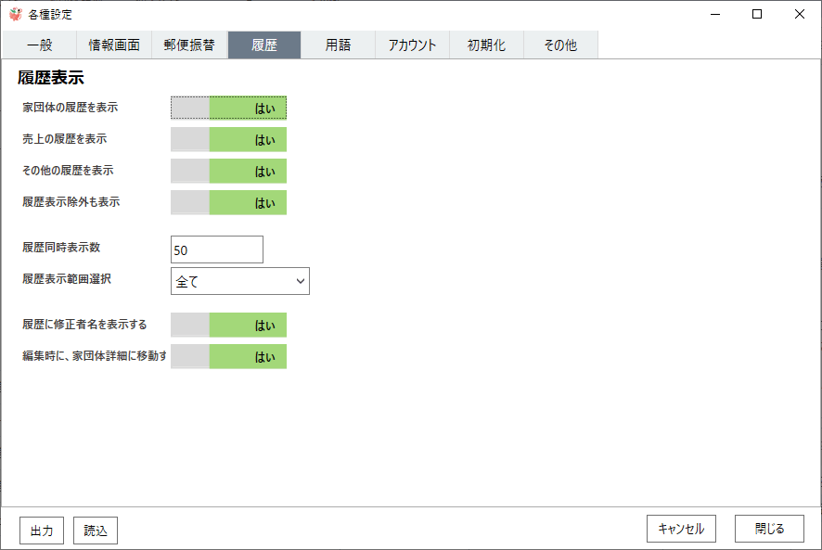
Task: Open the 初期化 tab
Action: coord(487,45)
